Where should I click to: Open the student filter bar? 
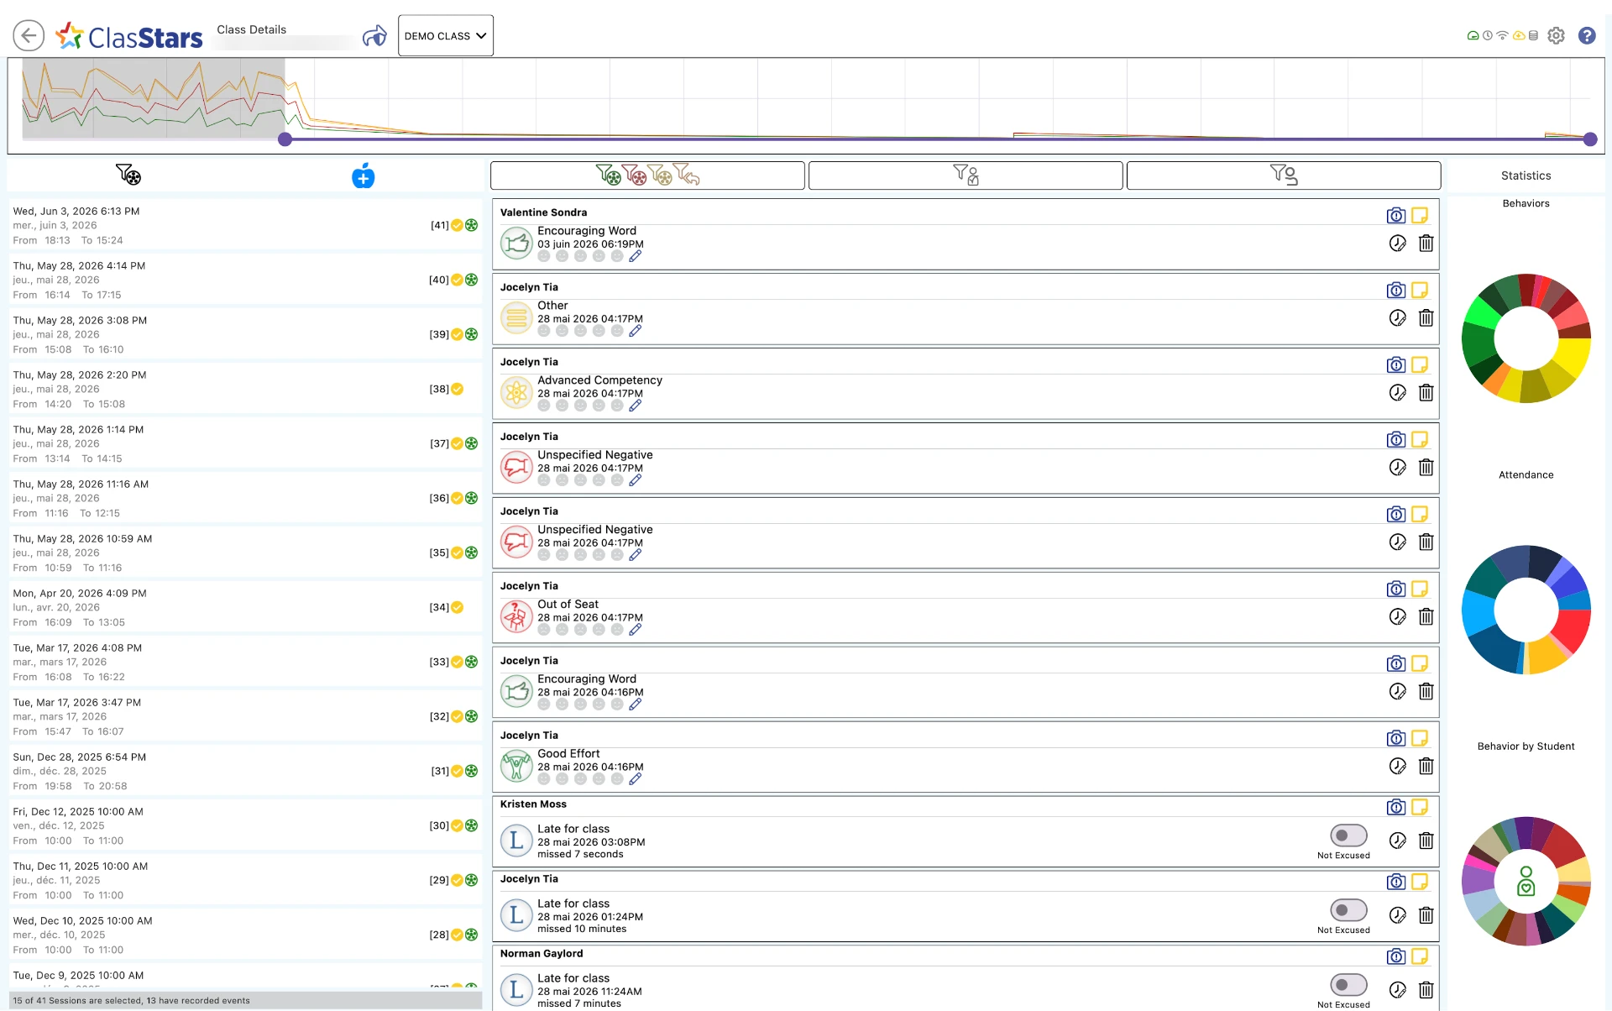tap(1284, 175)
